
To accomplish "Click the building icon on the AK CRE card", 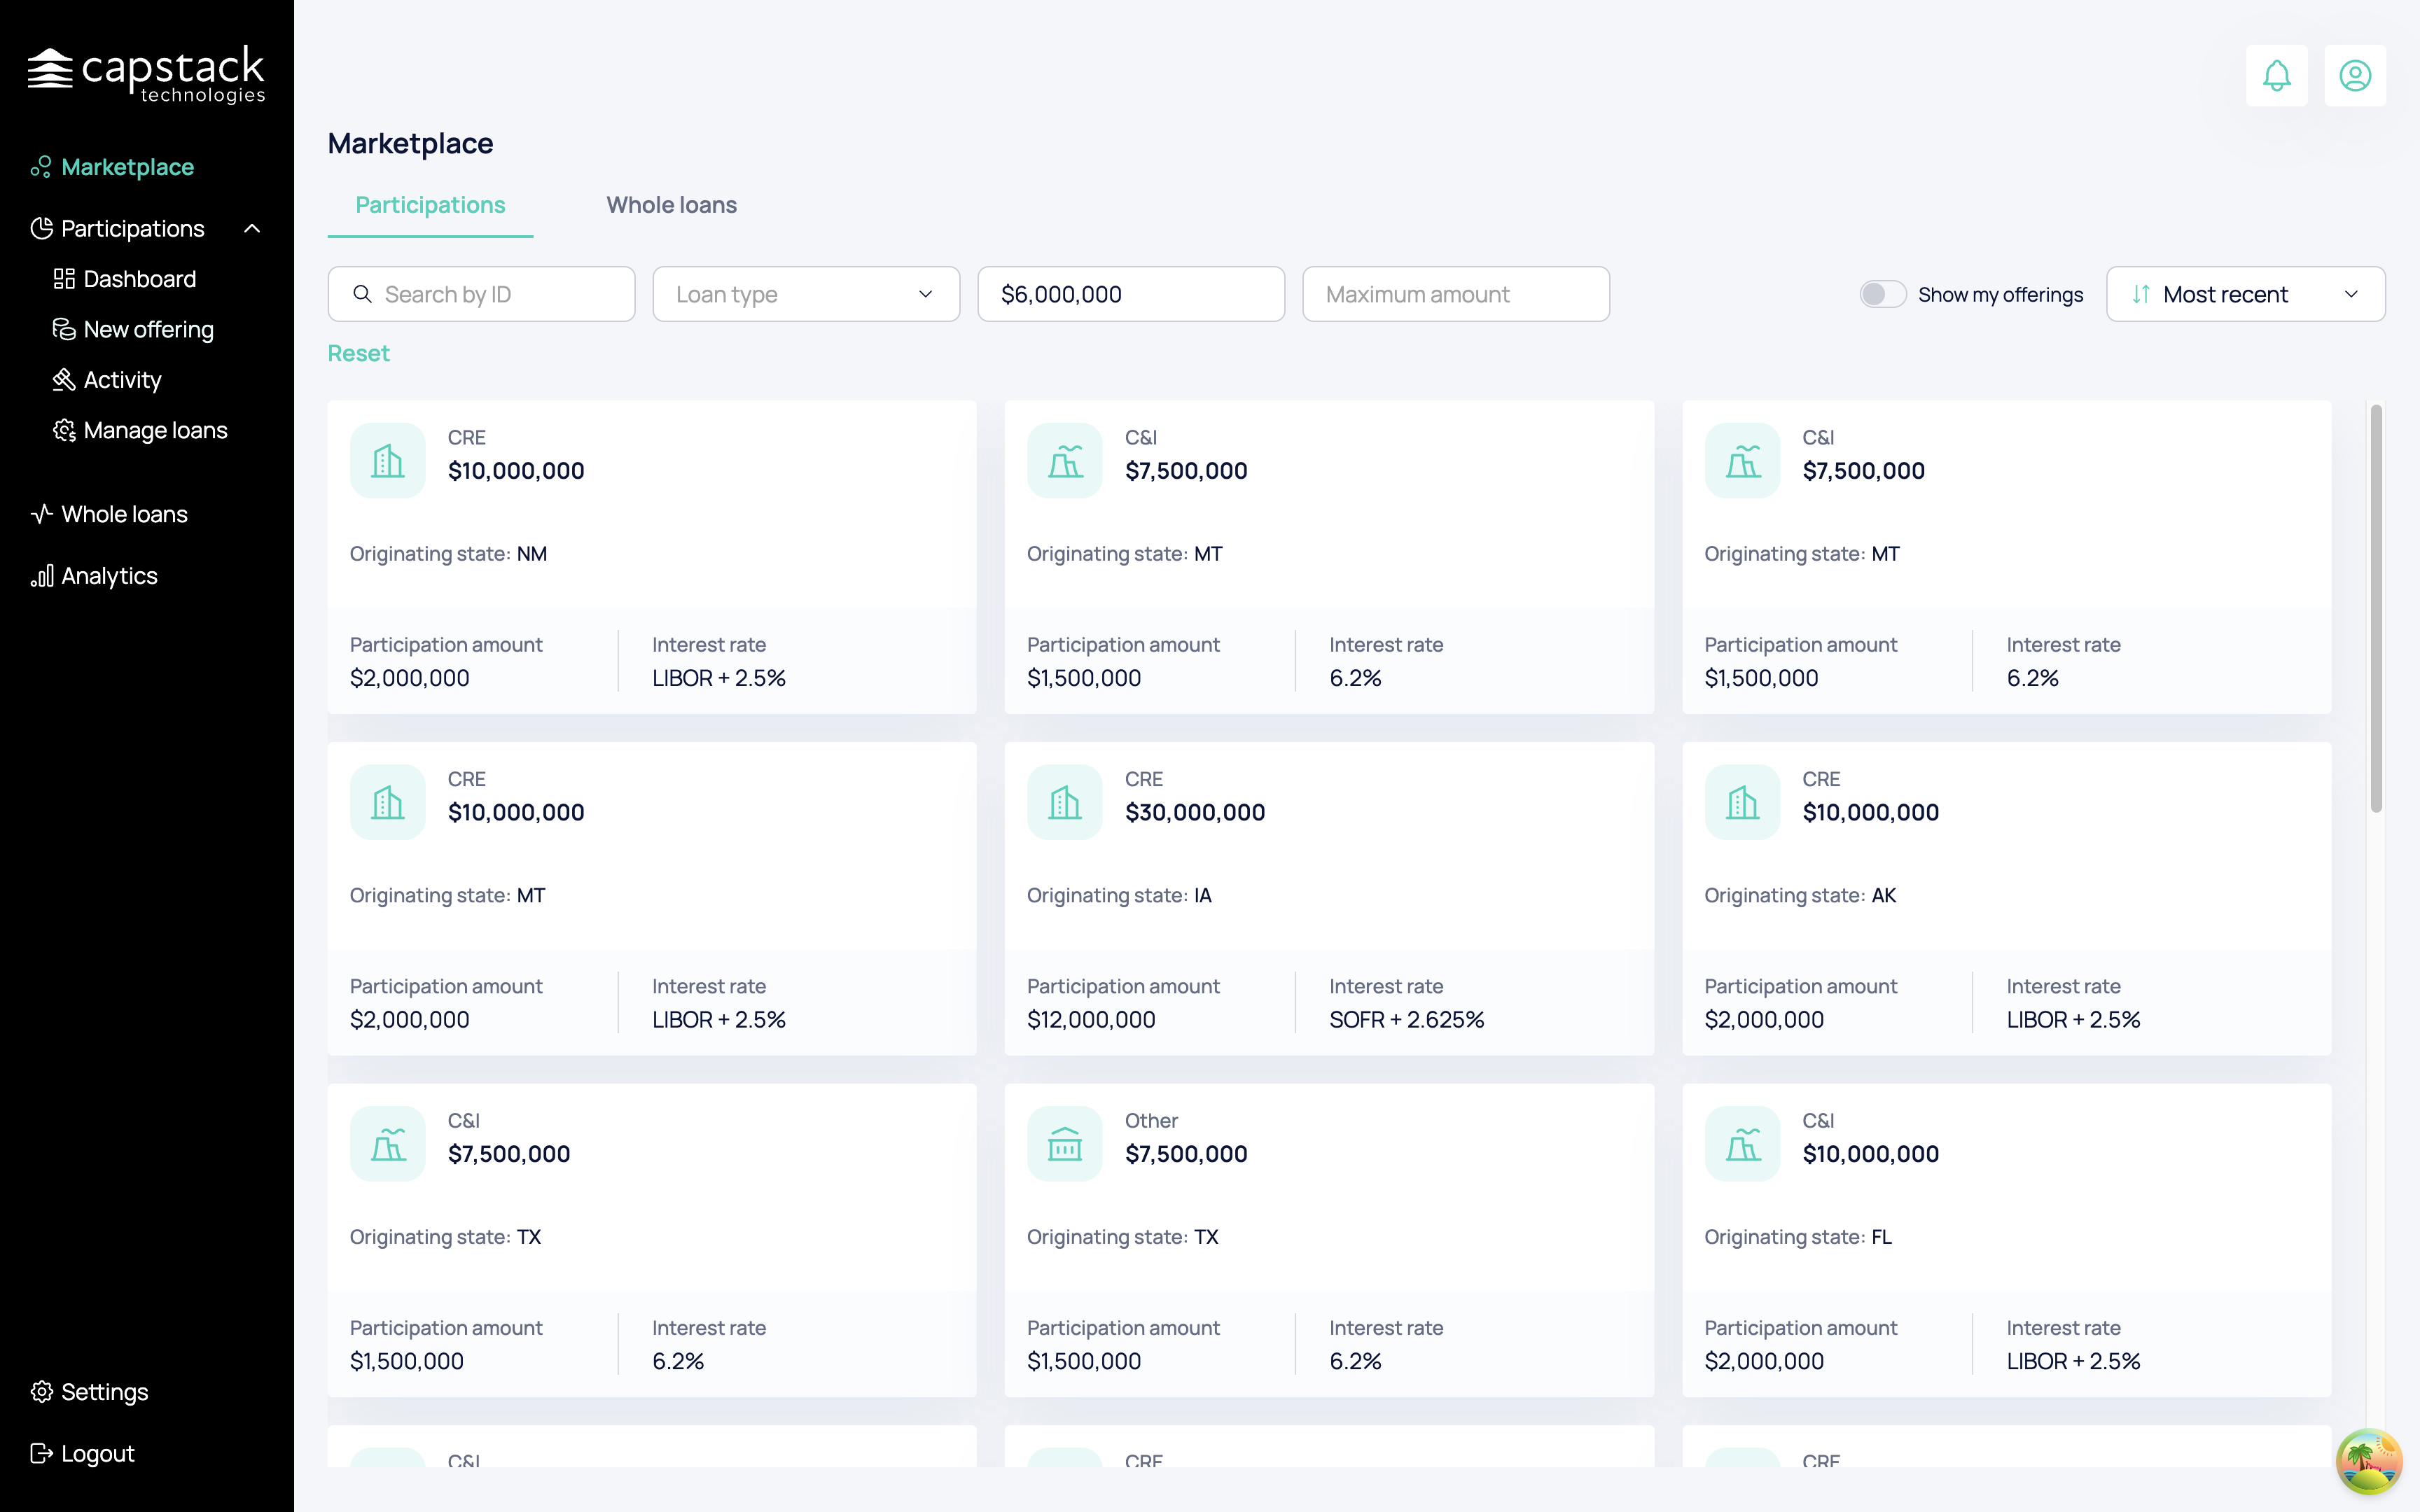I will (1742, 802).
